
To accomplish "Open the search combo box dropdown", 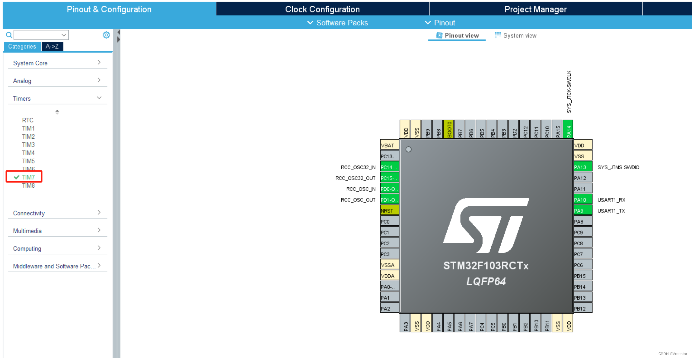I will 64,35.
